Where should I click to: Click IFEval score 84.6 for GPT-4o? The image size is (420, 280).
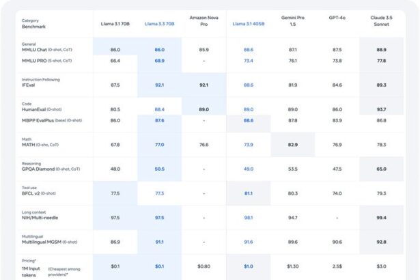pyautogui.click(x=337, y=85)
